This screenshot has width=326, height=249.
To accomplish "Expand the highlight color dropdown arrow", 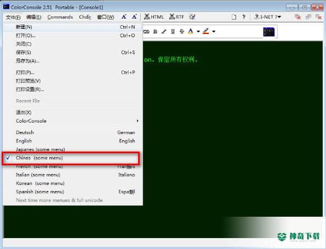I will (214, 32).
